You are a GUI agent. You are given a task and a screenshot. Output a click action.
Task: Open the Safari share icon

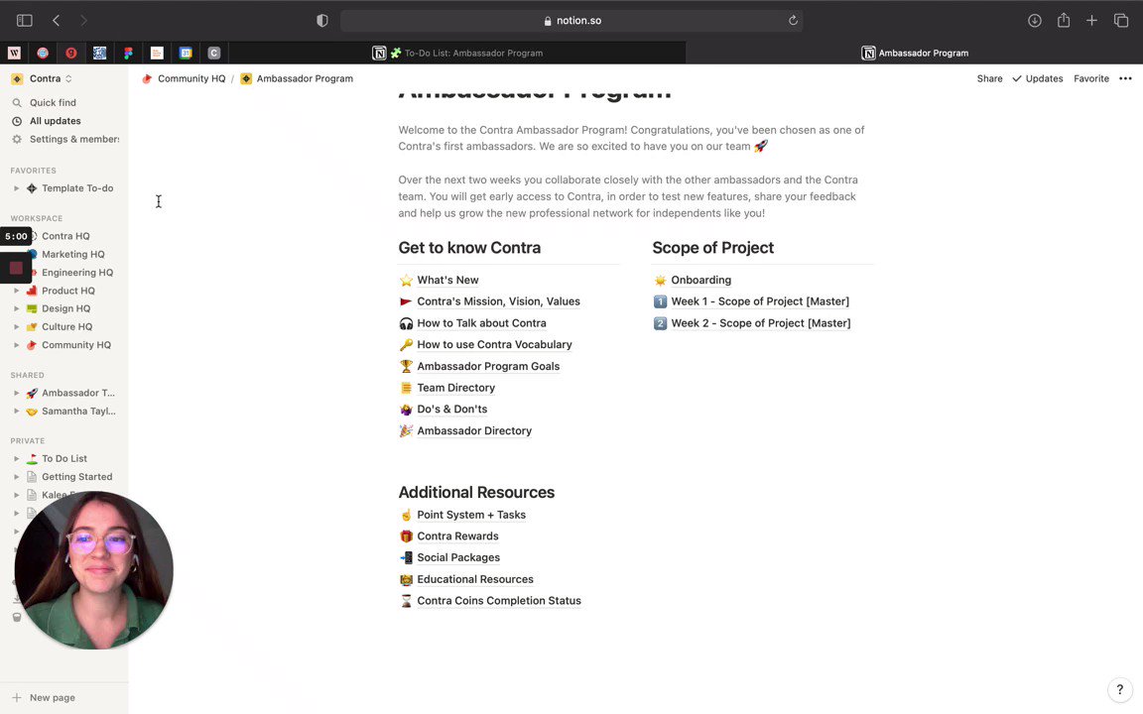(1064, 21)
